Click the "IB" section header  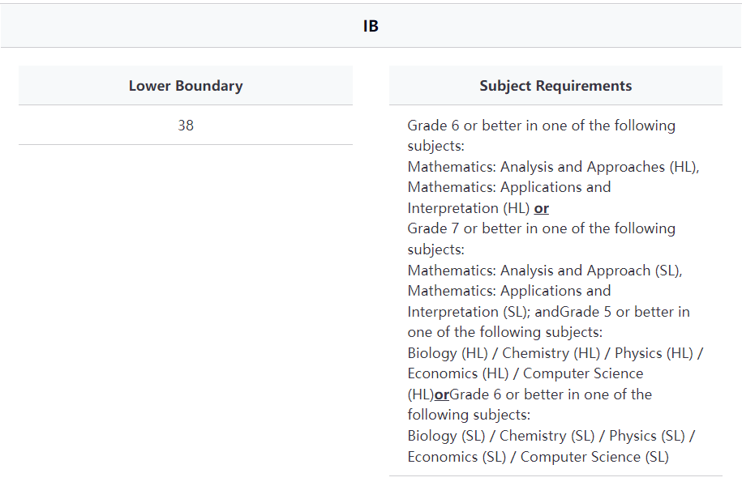pos(371,26)
